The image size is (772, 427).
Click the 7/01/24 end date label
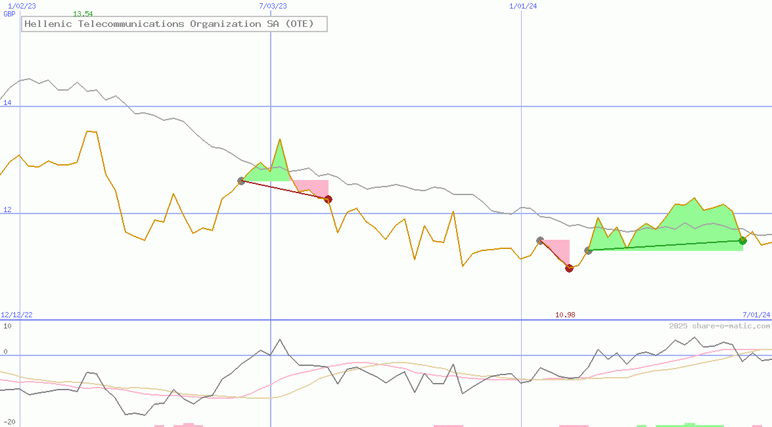click(756, 315)
